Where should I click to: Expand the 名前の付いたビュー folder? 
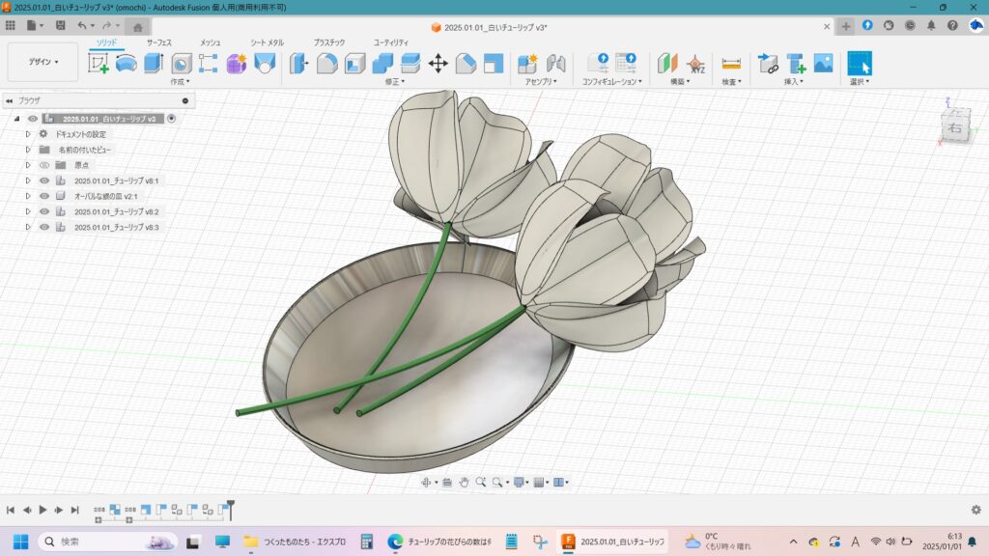coord(28,150)
